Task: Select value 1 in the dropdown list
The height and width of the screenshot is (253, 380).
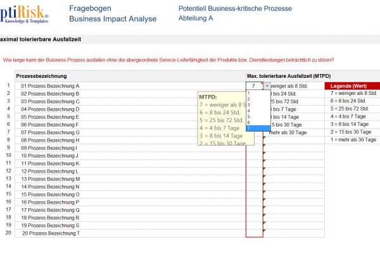Action: coord(249,92)
